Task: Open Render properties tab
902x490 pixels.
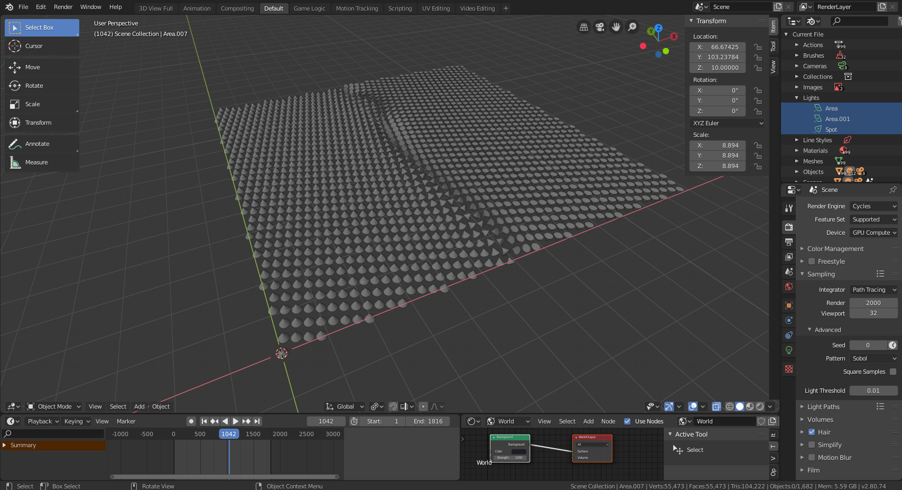Action: 789,227
